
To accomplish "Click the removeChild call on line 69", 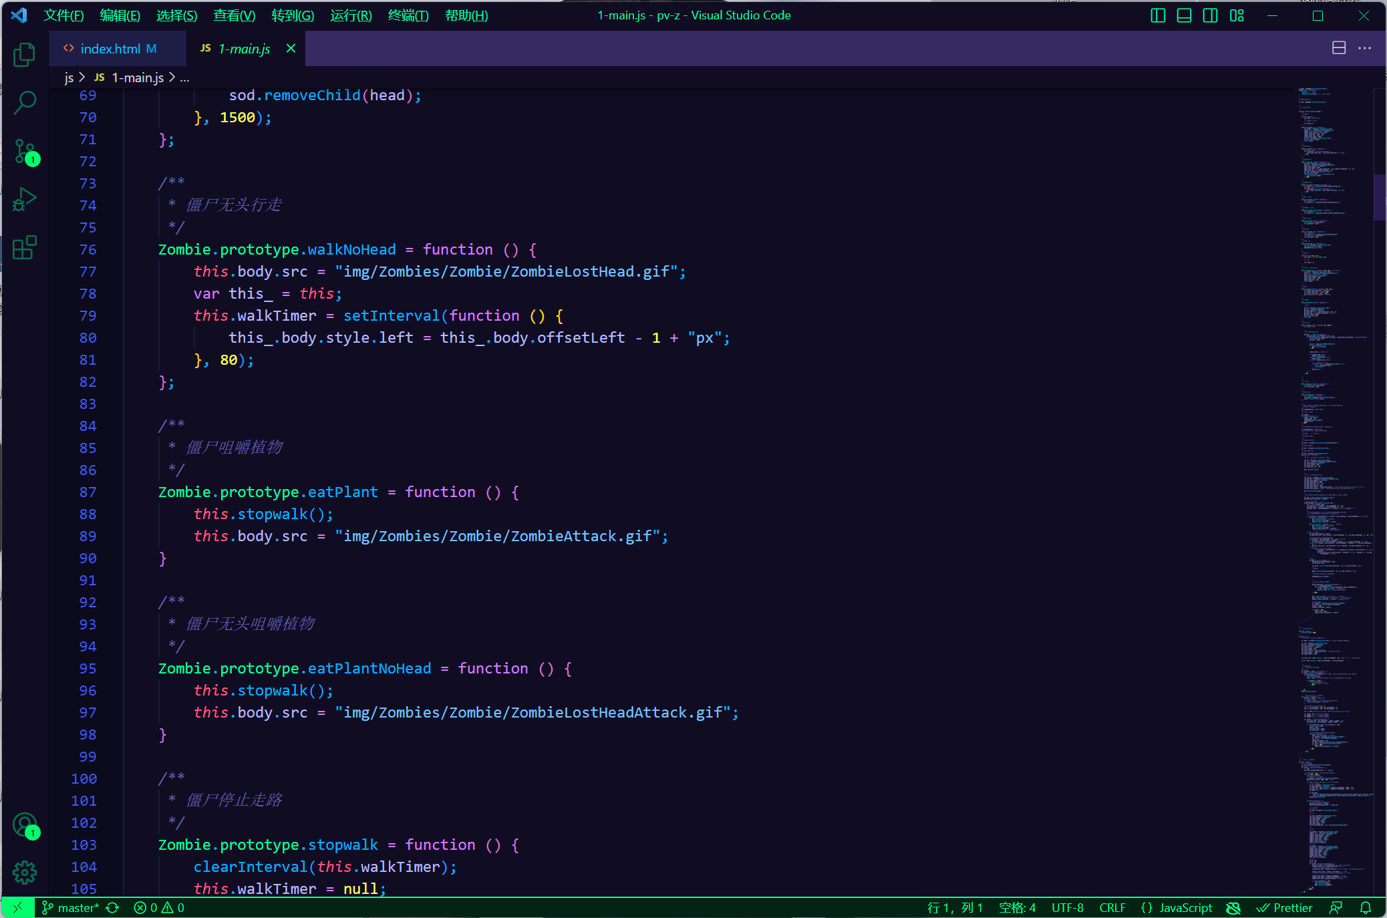I will click(312, 95).
